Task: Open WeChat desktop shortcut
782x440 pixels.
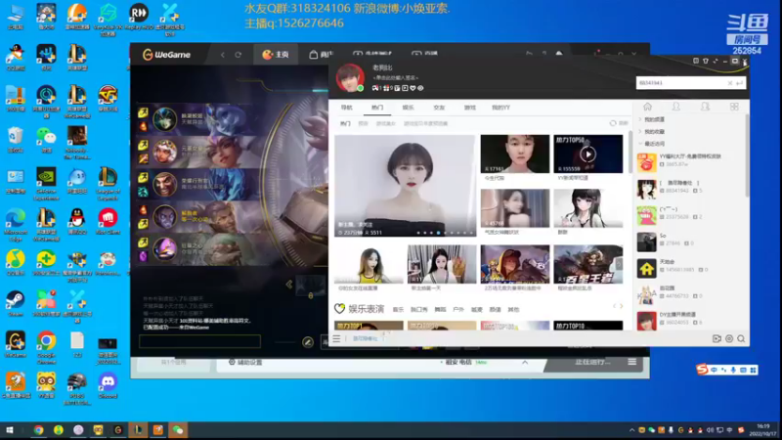Action: tap(46, 140)
